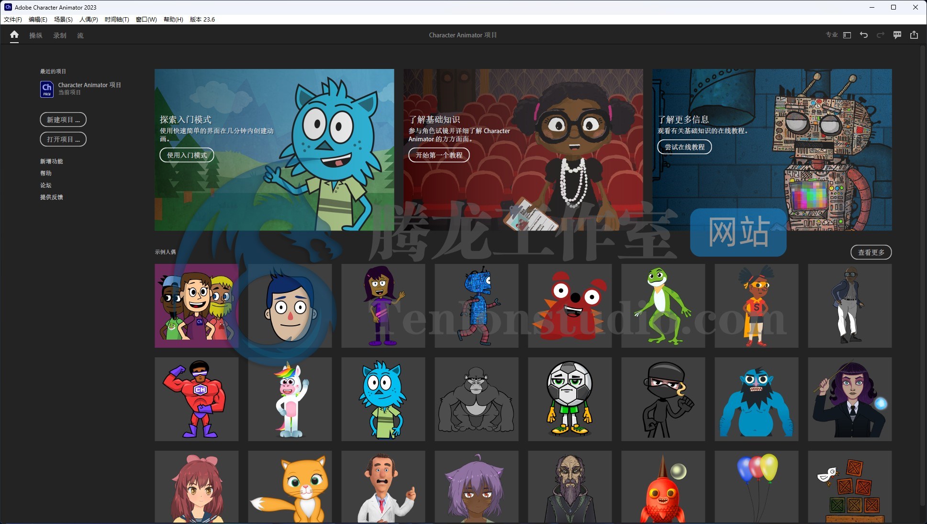
Task: Select the grey gorilla puppet
Action: tap(477, 399)
